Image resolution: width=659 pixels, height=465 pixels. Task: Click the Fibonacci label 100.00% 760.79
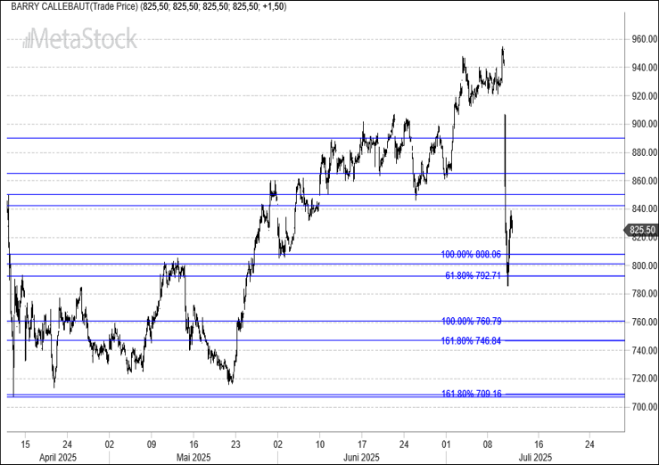coord(472,322)
